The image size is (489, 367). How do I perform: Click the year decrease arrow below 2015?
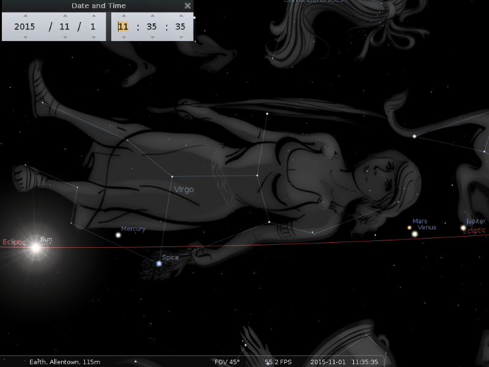tap(25, 37)
